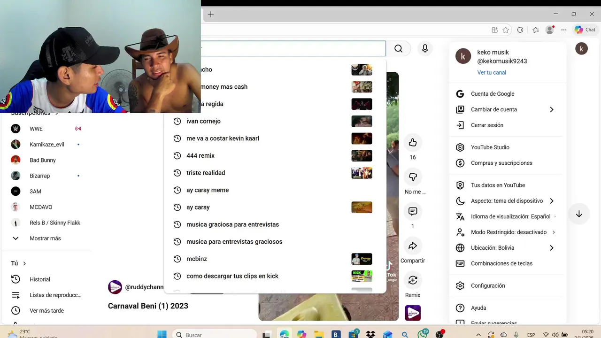This screenshot has height=338, width=601.
Task: Open MCDAVO subscription channel
Action: 46,207
